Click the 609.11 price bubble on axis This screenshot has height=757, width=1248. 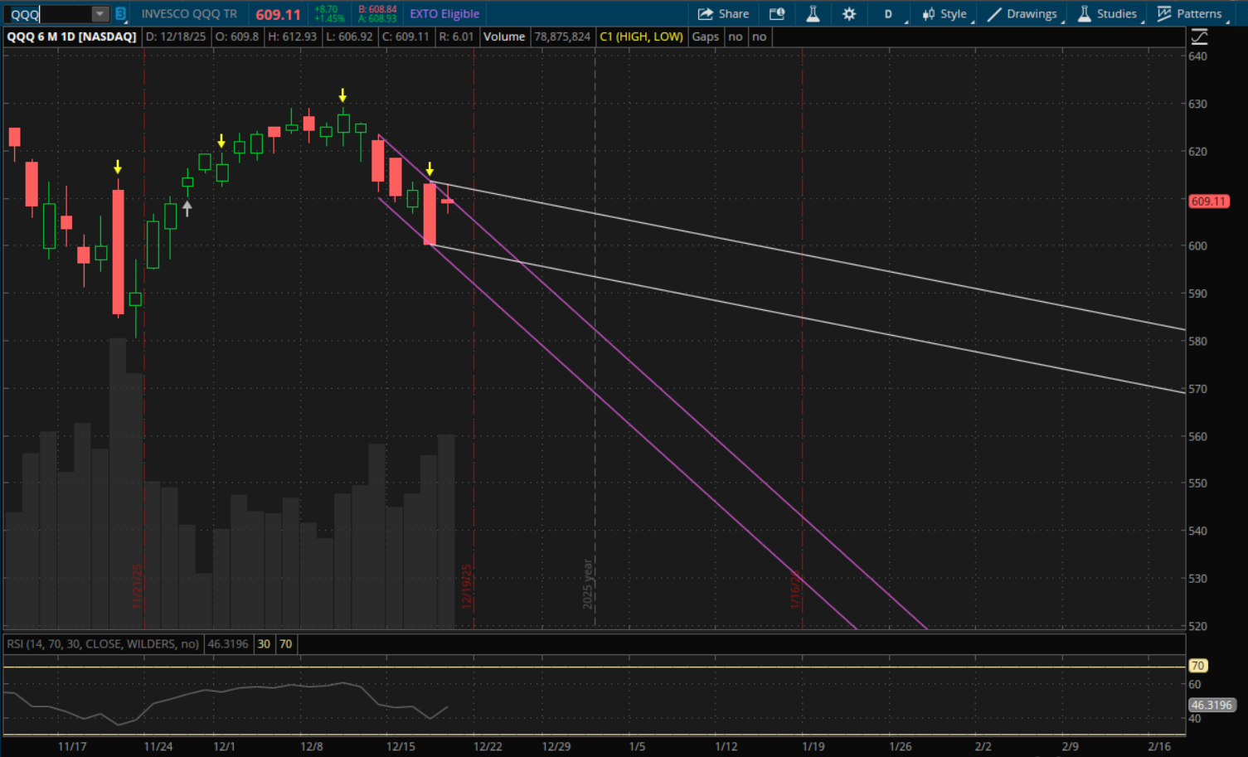click(x=1208, y=201)
